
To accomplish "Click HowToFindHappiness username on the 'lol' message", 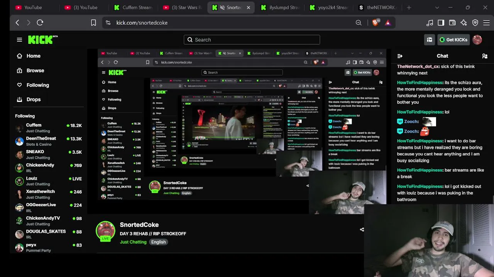I will [x=420, y=112].
